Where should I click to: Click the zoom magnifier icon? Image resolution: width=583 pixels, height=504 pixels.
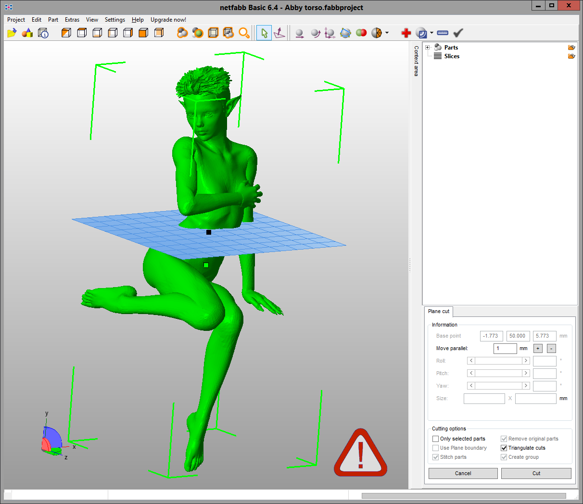click(244, 33)
